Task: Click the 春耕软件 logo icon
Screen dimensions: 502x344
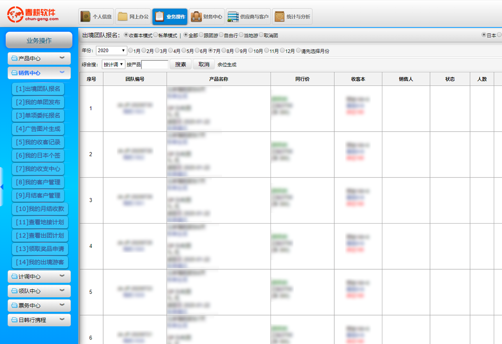Action: pos(16,15)
